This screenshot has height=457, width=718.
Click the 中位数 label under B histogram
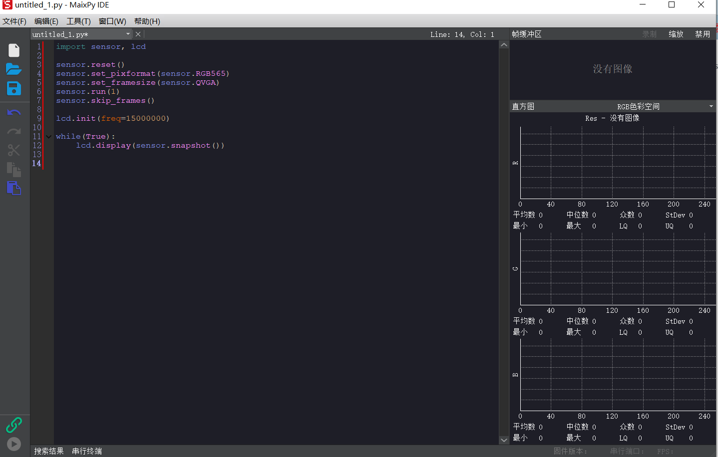(x=578, y=427)
